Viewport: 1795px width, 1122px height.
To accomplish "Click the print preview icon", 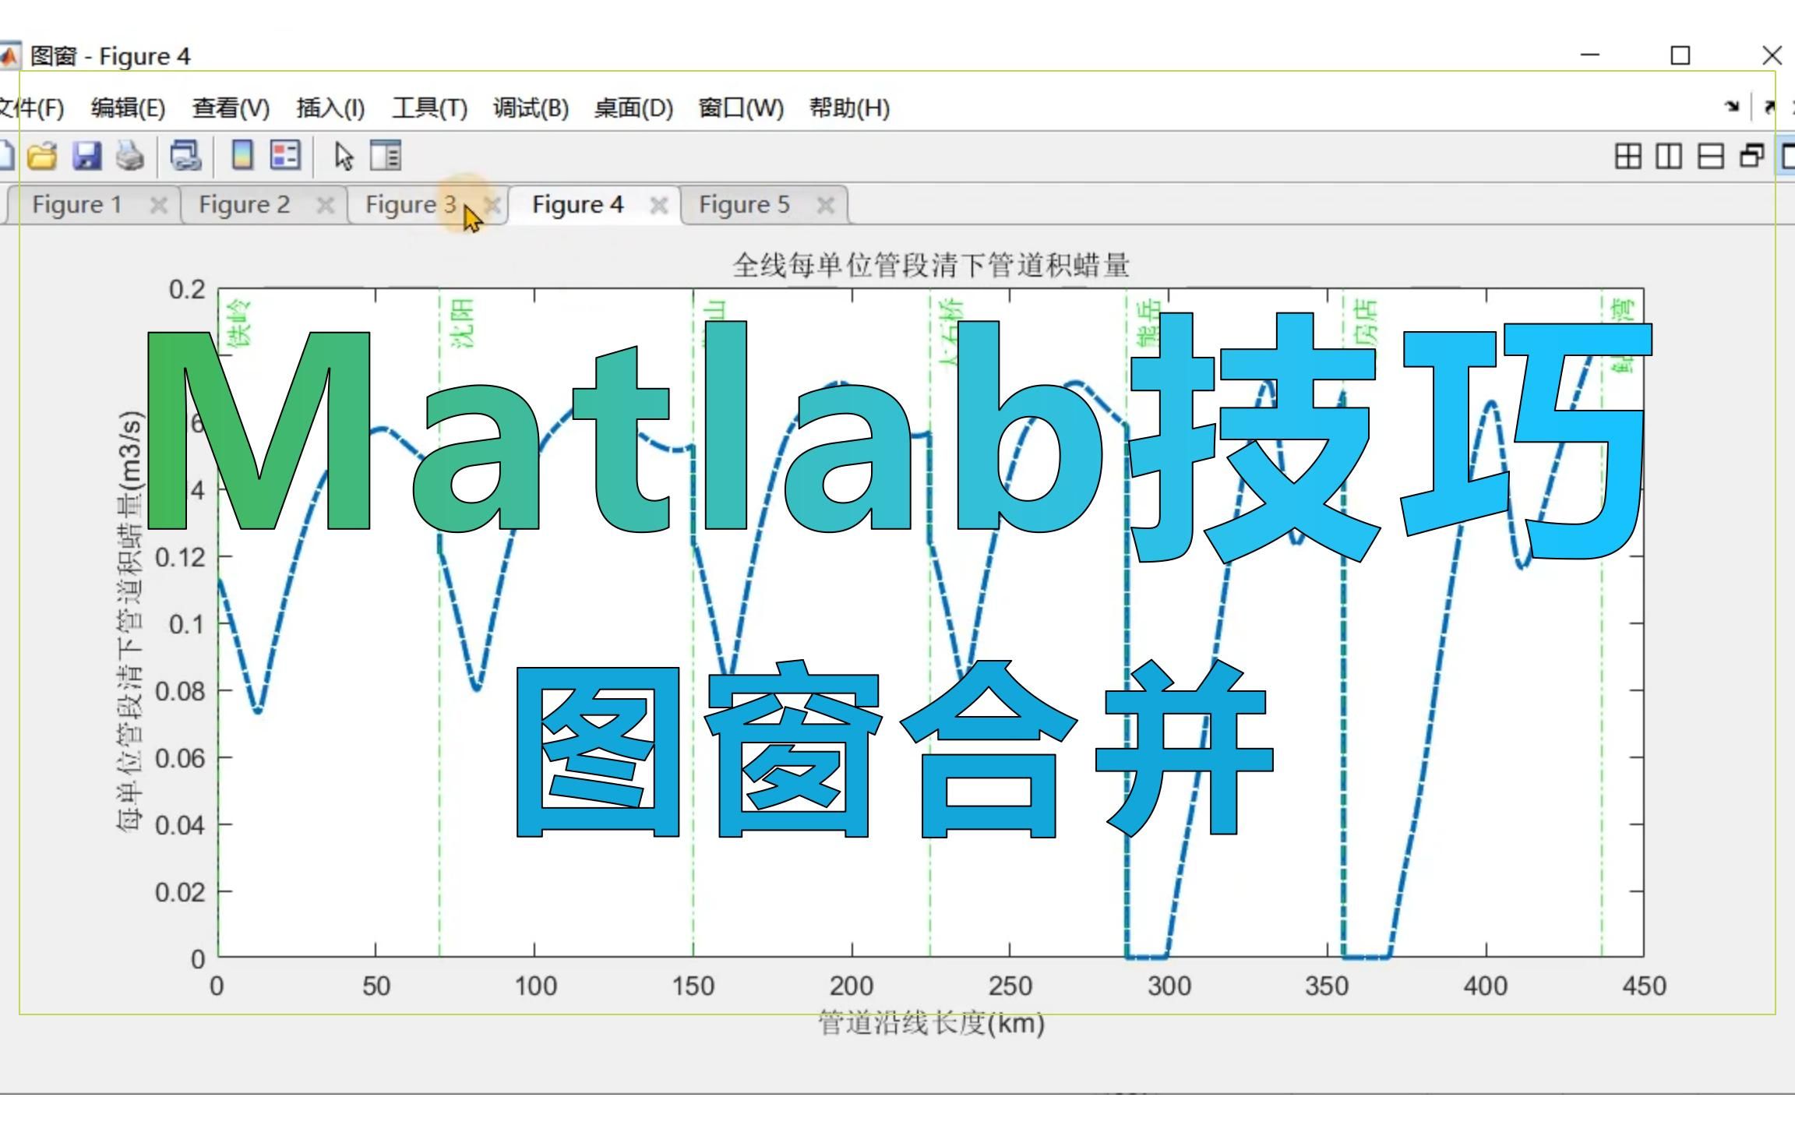I will tap(185, 156).
